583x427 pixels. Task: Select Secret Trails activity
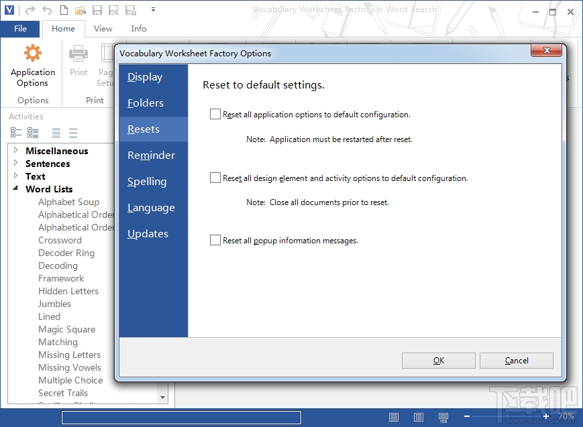point(63,393)
